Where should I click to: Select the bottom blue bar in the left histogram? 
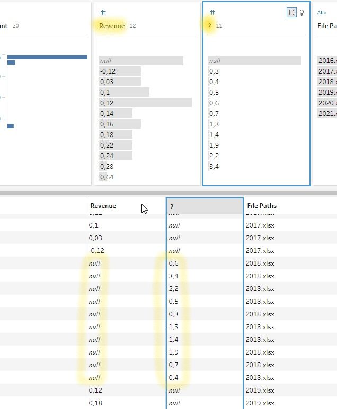point(11,126)
